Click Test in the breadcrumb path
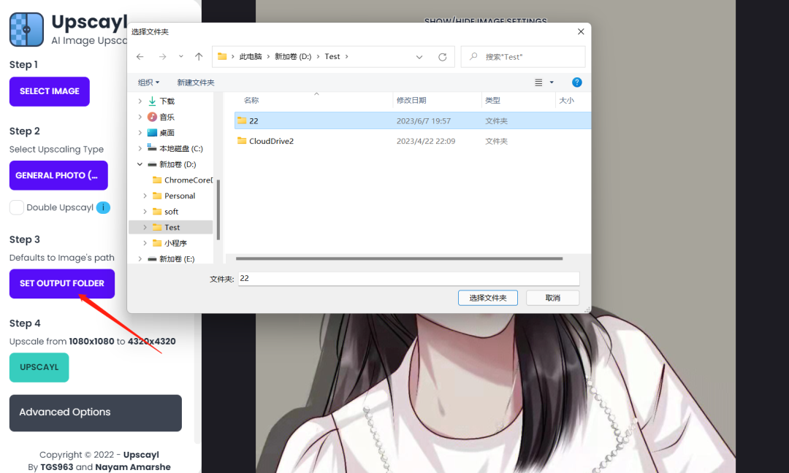Screen dimensions: 789x473 click(331, 56)
